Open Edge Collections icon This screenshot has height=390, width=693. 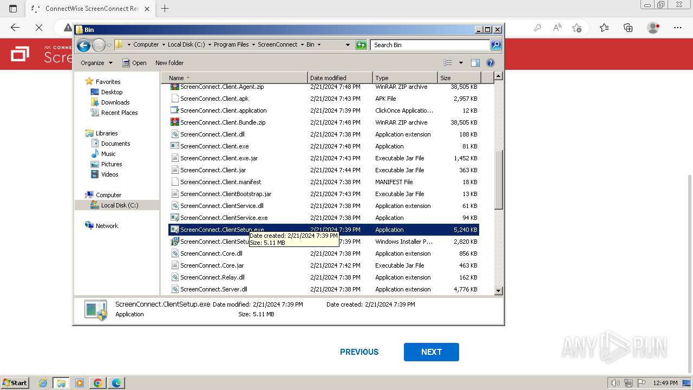tap(628, 28)
